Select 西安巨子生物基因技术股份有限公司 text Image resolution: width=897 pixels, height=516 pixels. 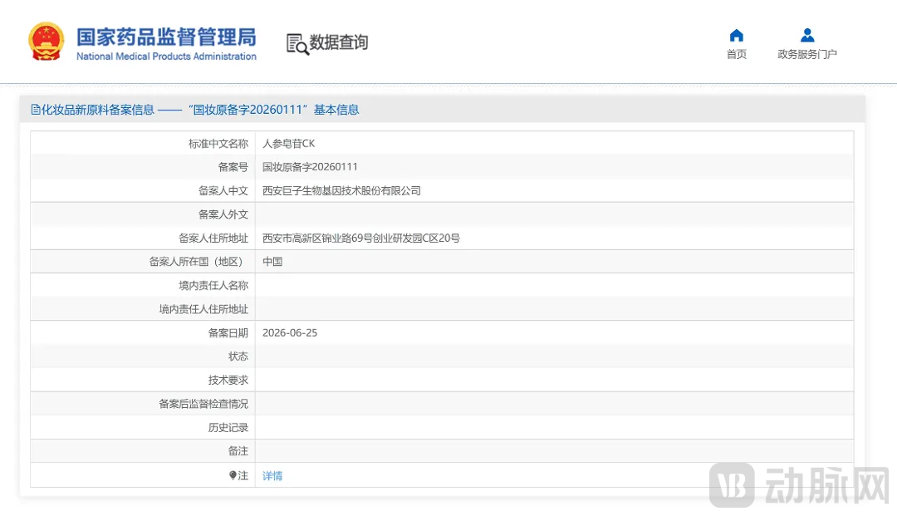[341, 191]
